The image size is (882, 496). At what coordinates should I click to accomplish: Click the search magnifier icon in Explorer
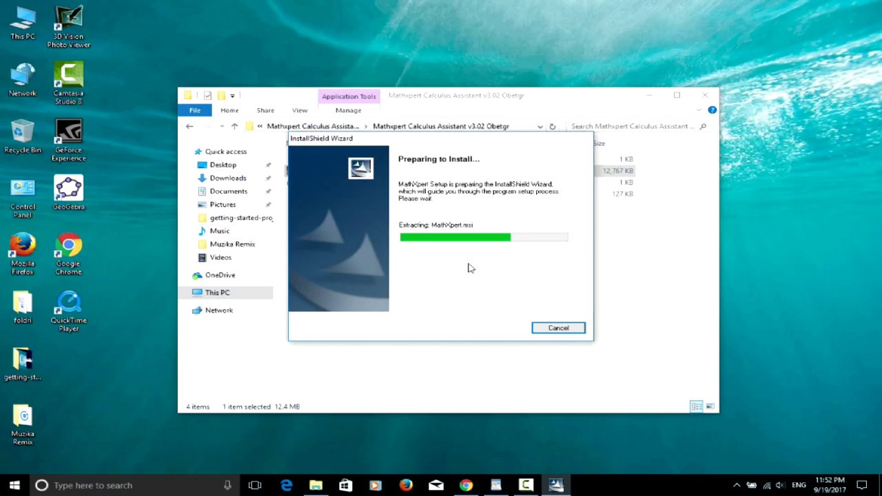[703, 127]
